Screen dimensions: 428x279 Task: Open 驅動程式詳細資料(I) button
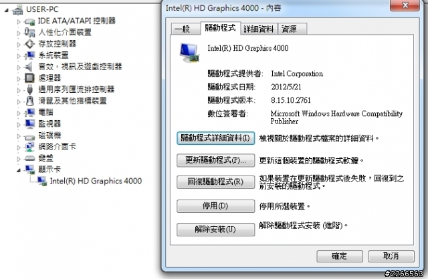215,138
